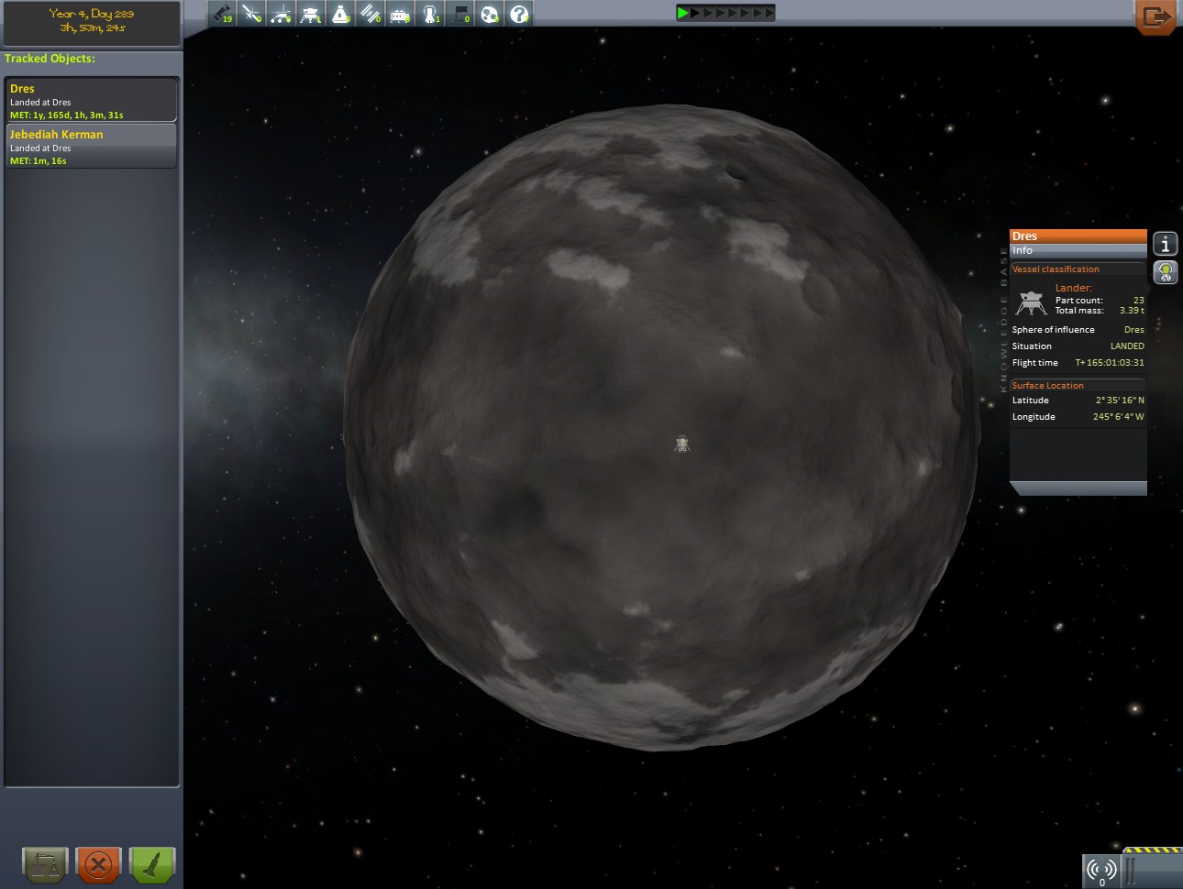Click the Situation value LANDED
This screenshot has width=1183, height=889.
(x=1127, y=346)
